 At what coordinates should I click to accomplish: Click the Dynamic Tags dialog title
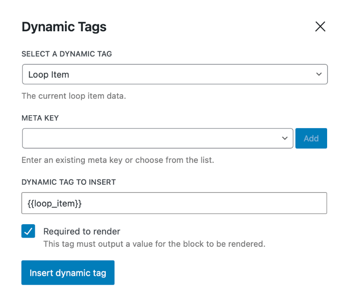64,27
